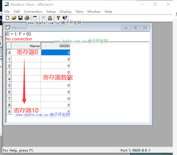This screenshot has width=177, height=155.
Task: Click the New document toolbar icon
Action: (8, 18)
